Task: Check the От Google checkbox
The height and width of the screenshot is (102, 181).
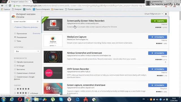Action: click(15, 65)
